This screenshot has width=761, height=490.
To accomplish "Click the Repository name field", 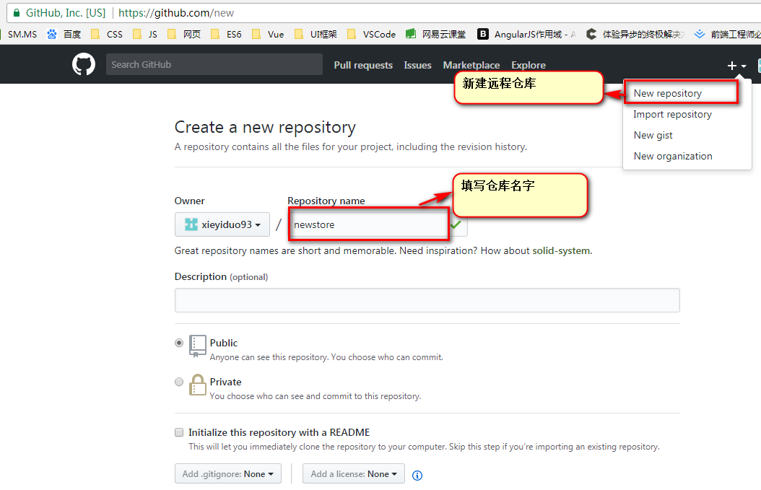I will pyautogui.click(x=377, y=224).
